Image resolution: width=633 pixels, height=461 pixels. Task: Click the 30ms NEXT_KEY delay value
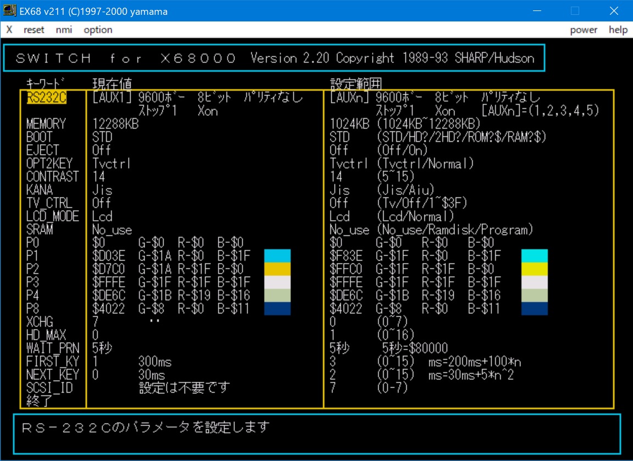[152, 375]
